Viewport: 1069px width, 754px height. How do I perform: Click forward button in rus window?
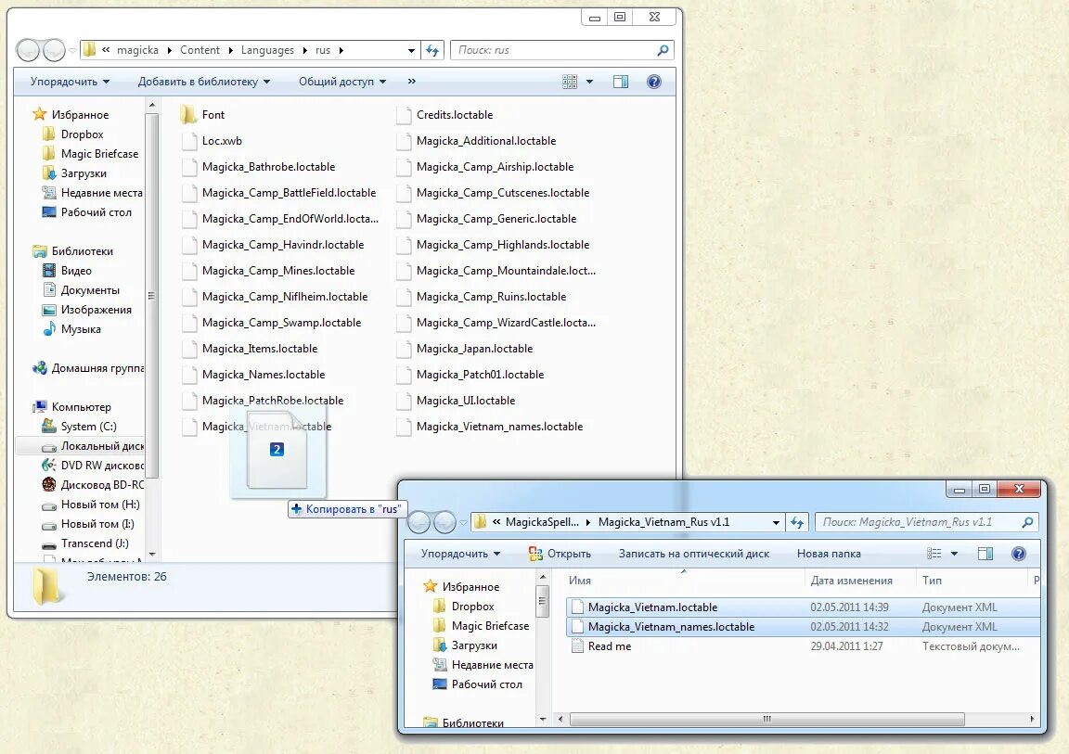[x=54, y=50]
